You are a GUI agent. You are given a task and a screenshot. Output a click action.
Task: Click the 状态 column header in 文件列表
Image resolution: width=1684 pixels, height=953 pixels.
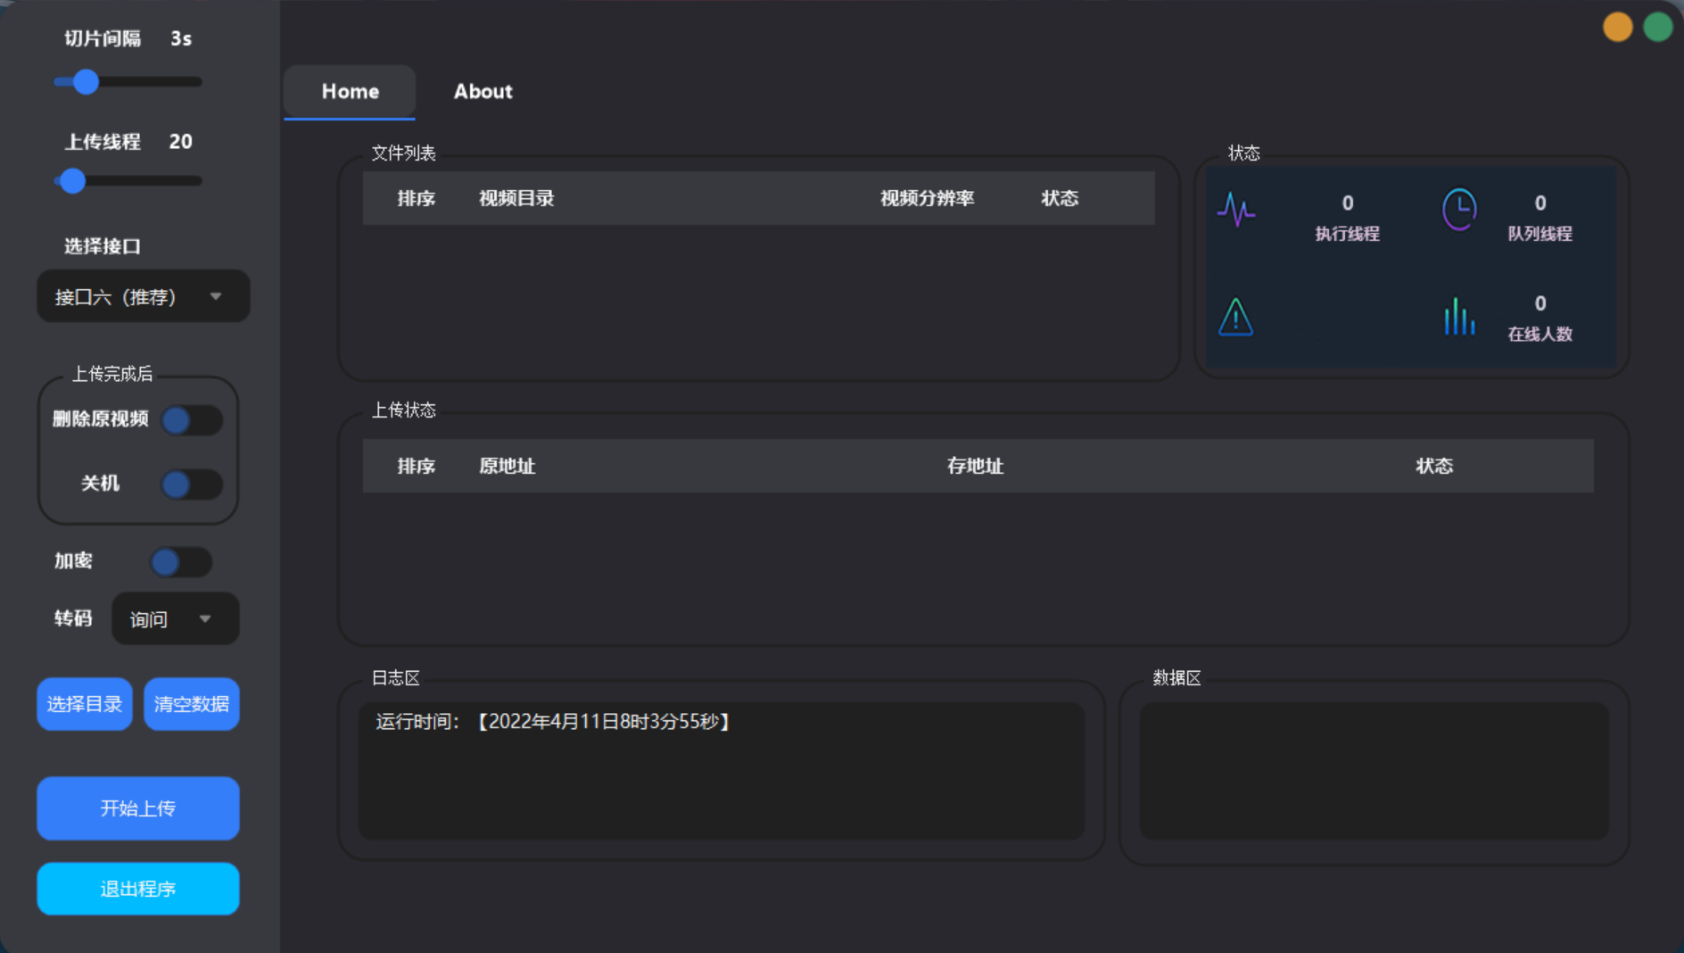pos(1060,198)
